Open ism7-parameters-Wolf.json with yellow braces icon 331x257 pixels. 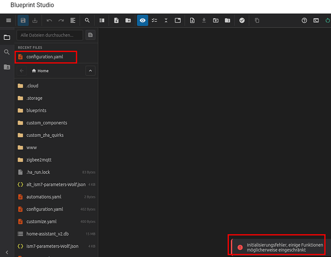56,246
